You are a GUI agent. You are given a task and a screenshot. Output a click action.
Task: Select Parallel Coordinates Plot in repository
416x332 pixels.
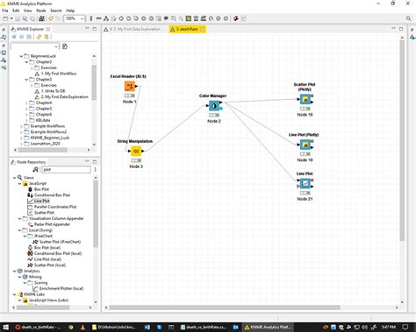pos(55,207)
